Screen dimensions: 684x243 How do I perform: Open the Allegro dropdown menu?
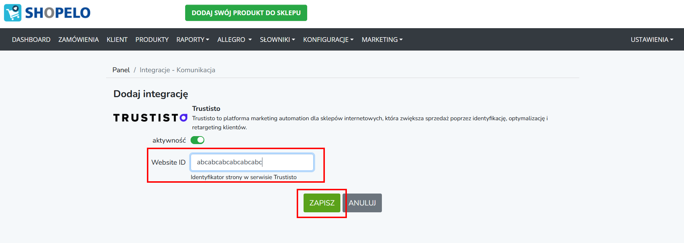tap(234, 40)
